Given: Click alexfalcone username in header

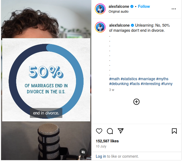Looking at the screenshot, I should point(119,6).
